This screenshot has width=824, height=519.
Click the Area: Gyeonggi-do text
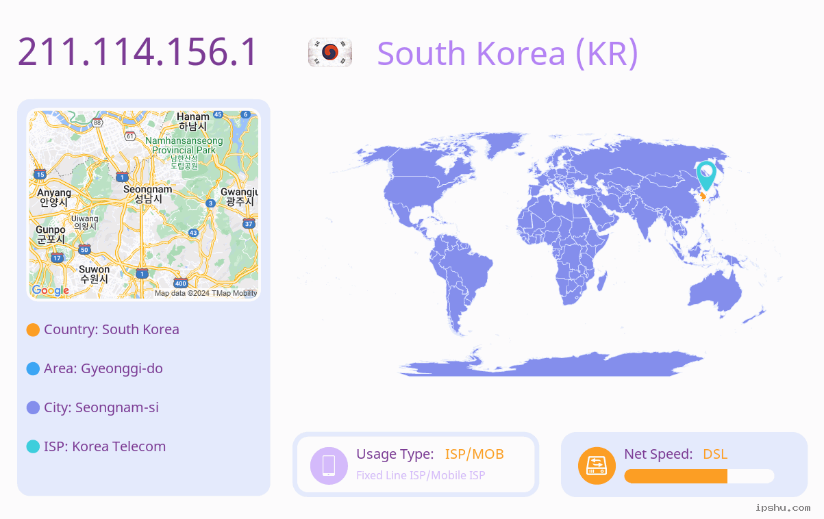tap(103, 368)
